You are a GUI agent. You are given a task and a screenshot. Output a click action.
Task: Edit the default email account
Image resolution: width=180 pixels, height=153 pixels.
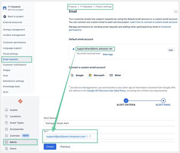[171, 50]
